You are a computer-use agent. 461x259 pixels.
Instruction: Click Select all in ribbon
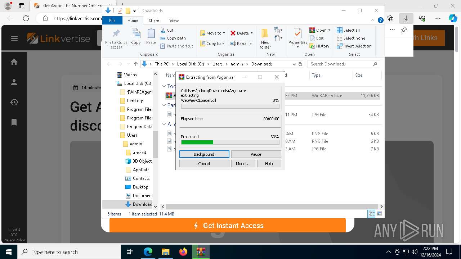pos(348,30)
